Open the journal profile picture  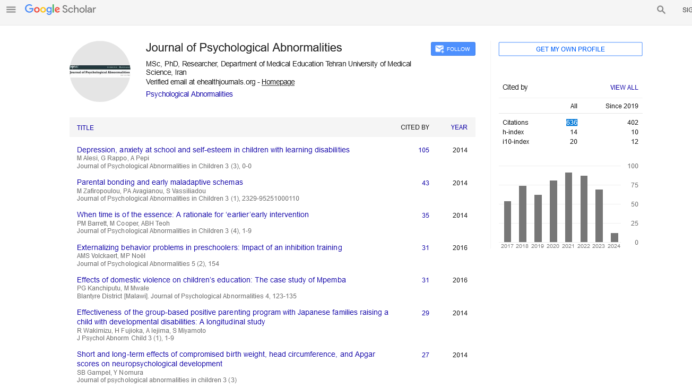pos(100,71)
